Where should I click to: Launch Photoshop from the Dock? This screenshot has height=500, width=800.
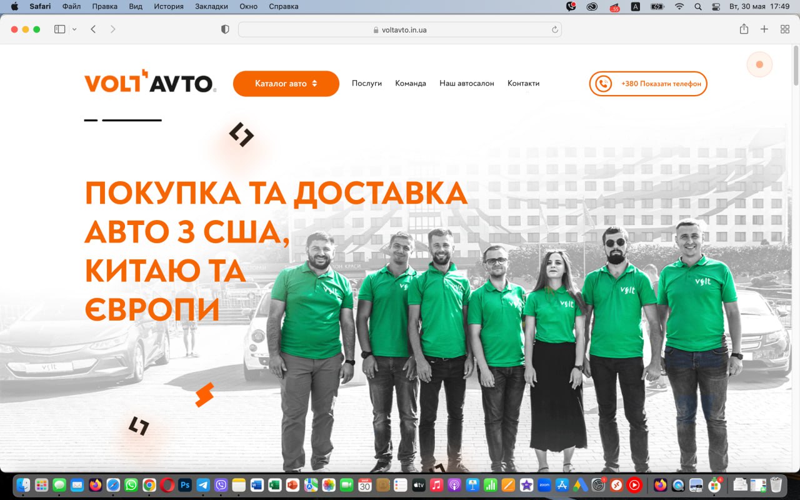[x=185, y=485]
